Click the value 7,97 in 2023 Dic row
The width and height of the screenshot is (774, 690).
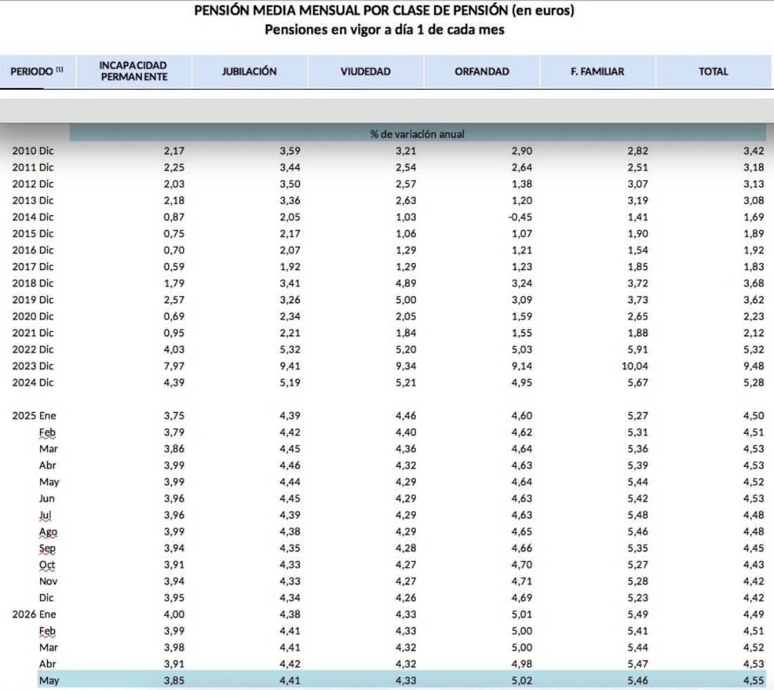pos(174,366)
